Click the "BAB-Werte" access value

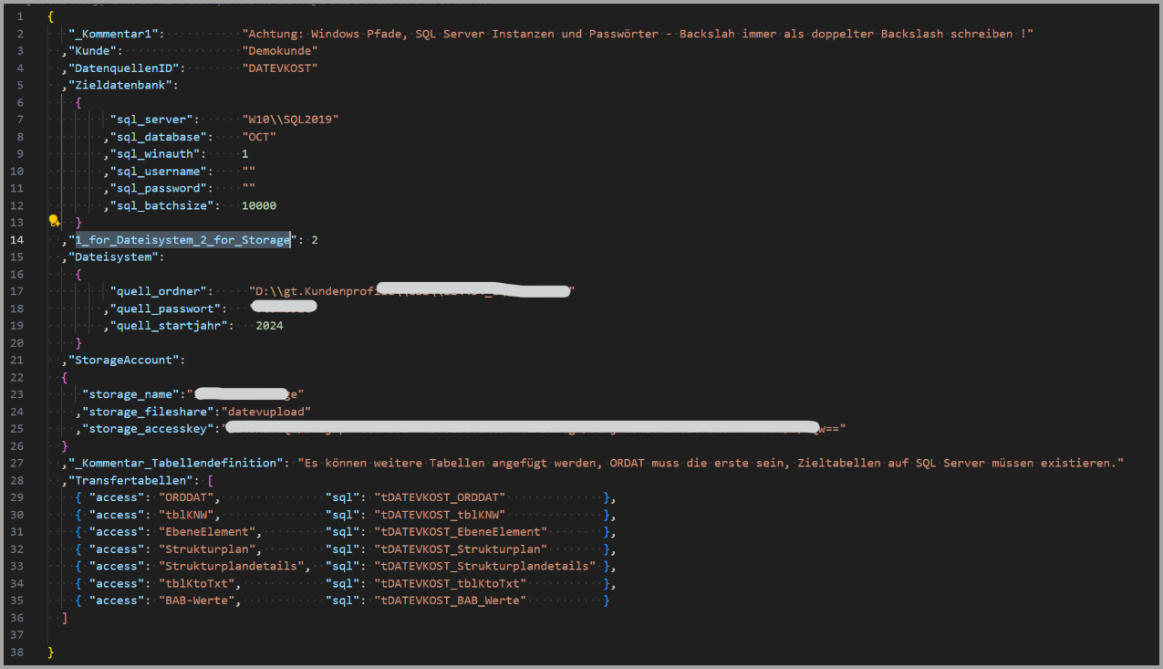pyautogui.click(x=199, y=601)
